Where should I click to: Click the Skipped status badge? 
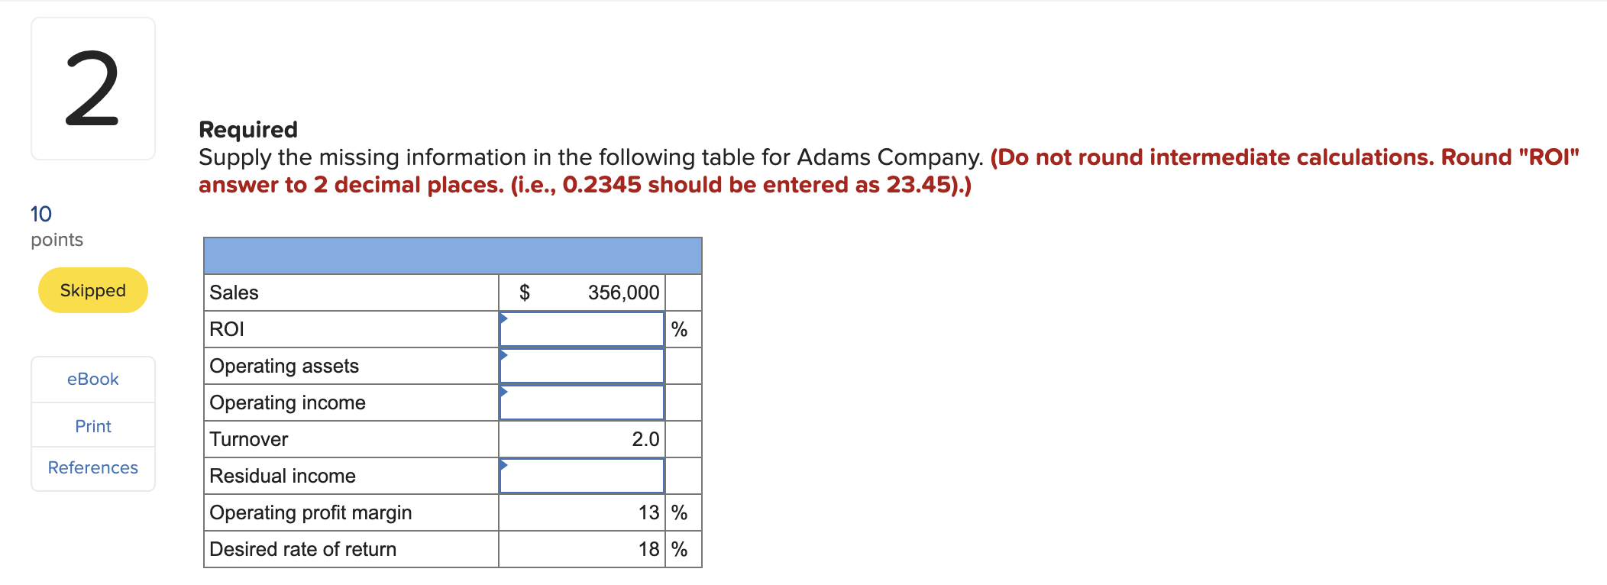pos(92,290)
